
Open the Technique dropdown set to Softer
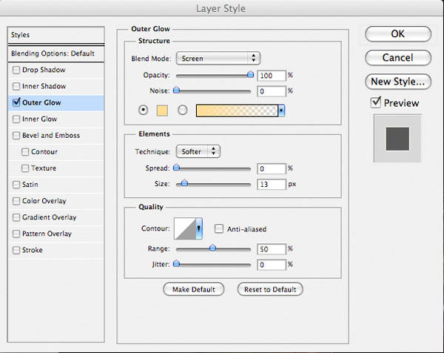pos(198,151)
